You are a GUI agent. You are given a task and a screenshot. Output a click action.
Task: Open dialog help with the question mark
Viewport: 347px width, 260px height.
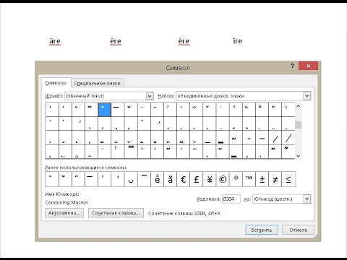click(292, 66)
